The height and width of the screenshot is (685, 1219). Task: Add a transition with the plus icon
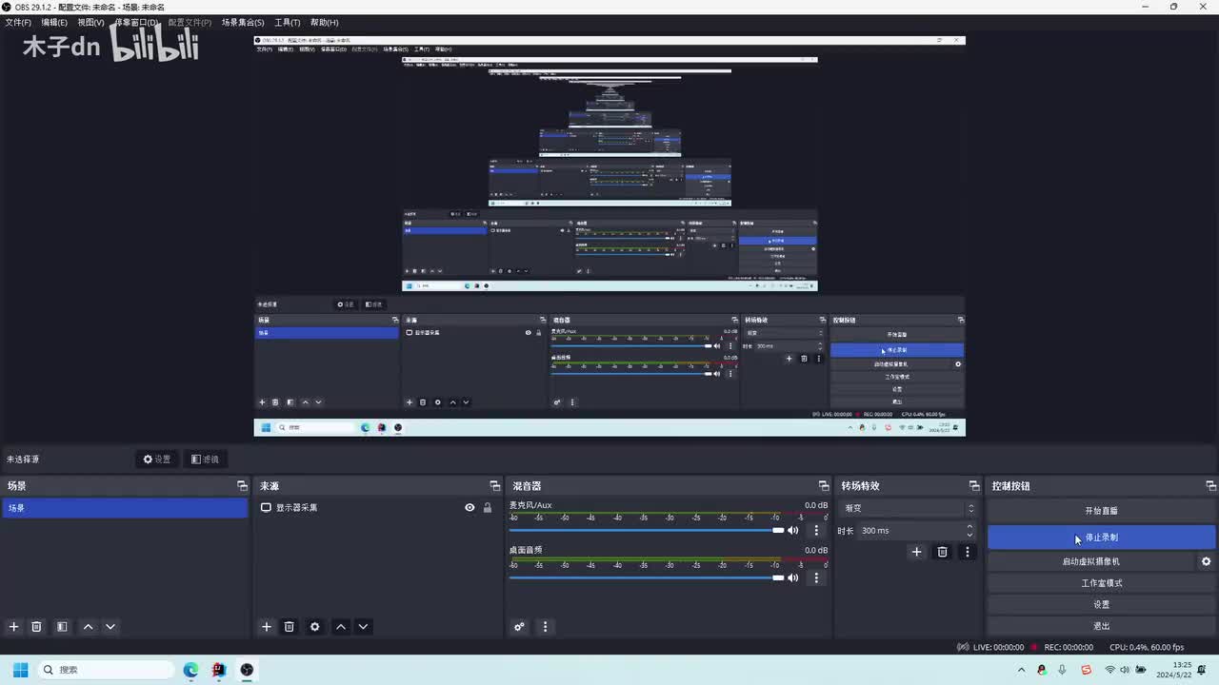point(916,552)
